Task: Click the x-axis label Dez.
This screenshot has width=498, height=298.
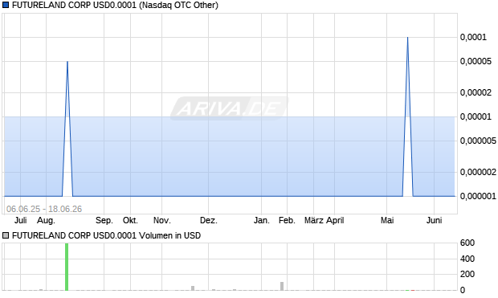Action: (x=209, y=220)
